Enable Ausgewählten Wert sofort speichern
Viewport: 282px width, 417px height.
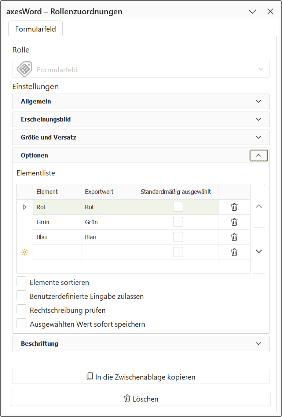(22, 324)
